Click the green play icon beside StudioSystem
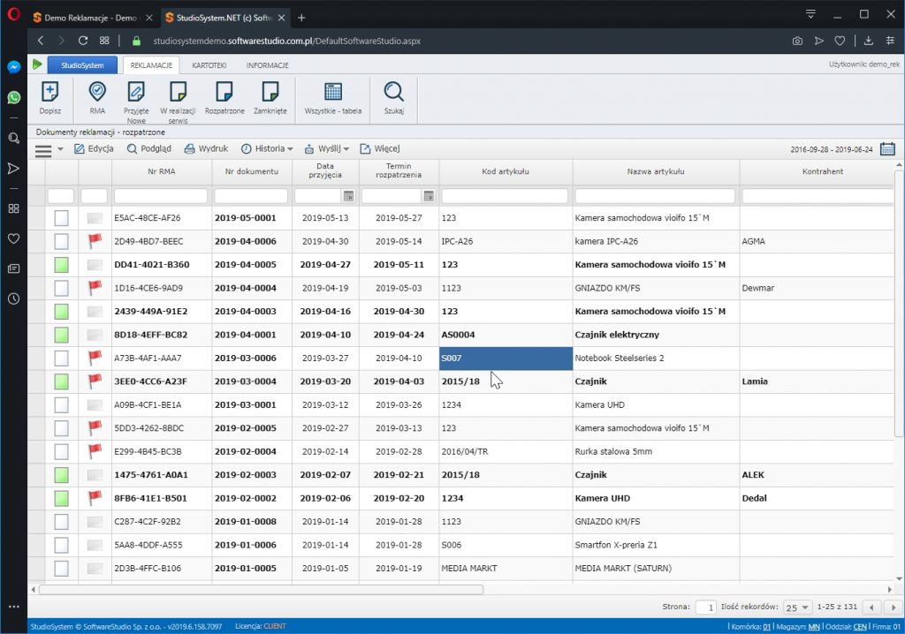The width and height of the screenshot is (905, 634). 37,64
